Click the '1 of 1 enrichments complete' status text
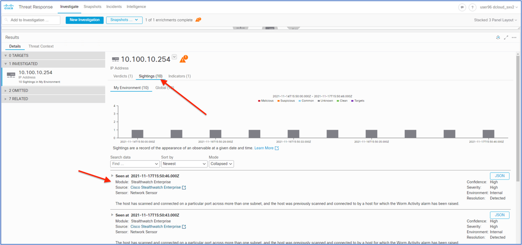Image resolution: width=522 pixels, height=245 pixels. [x=169, y=20]
